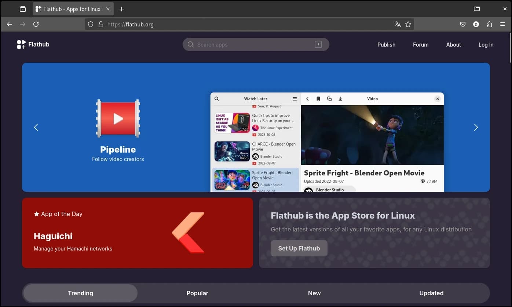Click the Sprite Fright video preview image
This screenshot has width=512, height=307.
click(372, 135)
